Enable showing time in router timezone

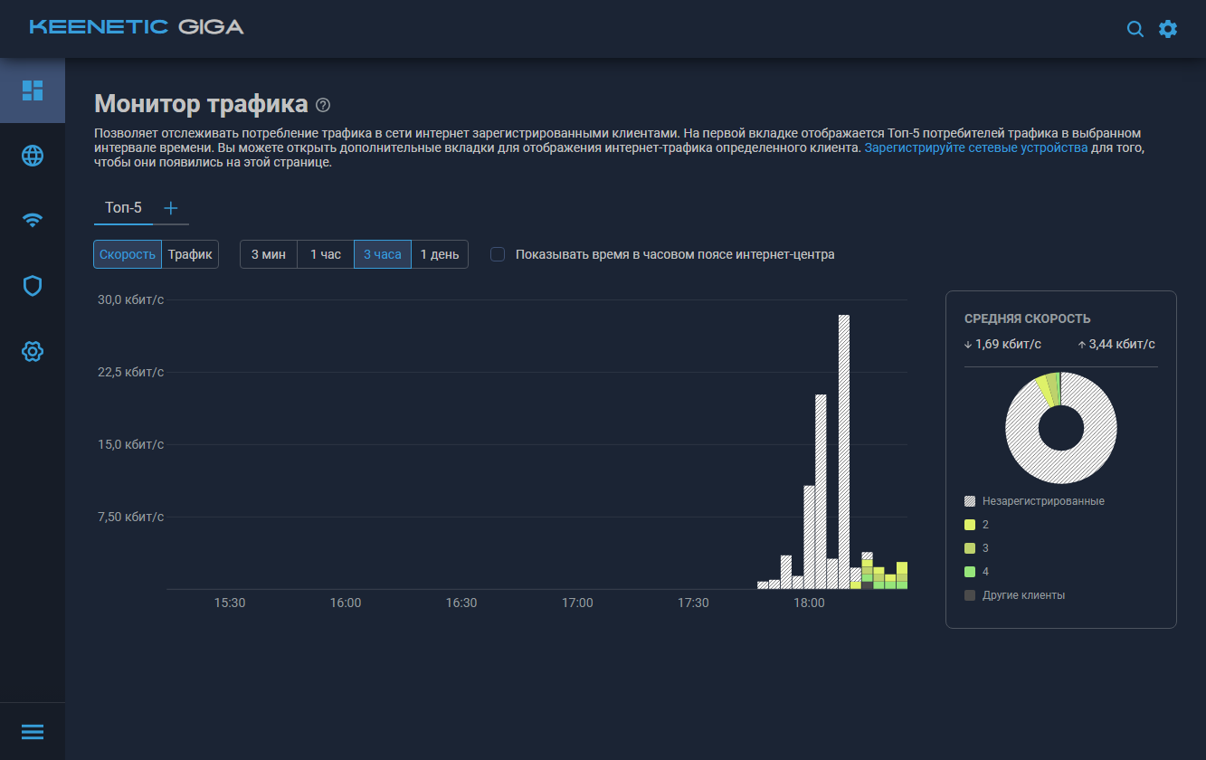[x=498, y=254]
